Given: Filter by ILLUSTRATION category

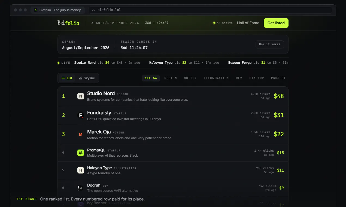Looking at the screenshot, I should coord(216,78).
